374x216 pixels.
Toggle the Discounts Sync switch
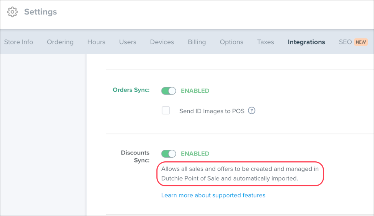coord(169,154)
